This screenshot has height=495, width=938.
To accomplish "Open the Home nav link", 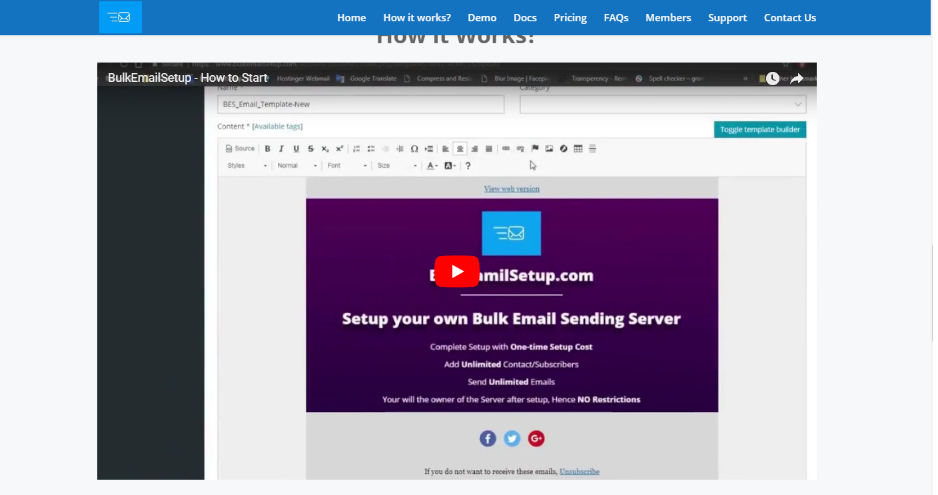I will click(x=352, y=18).
